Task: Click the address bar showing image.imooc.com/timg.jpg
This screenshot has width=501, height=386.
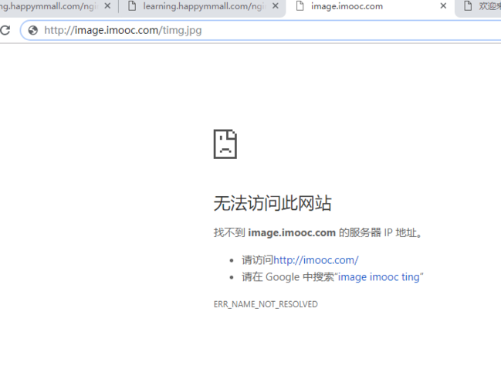Action: point(260,30)
